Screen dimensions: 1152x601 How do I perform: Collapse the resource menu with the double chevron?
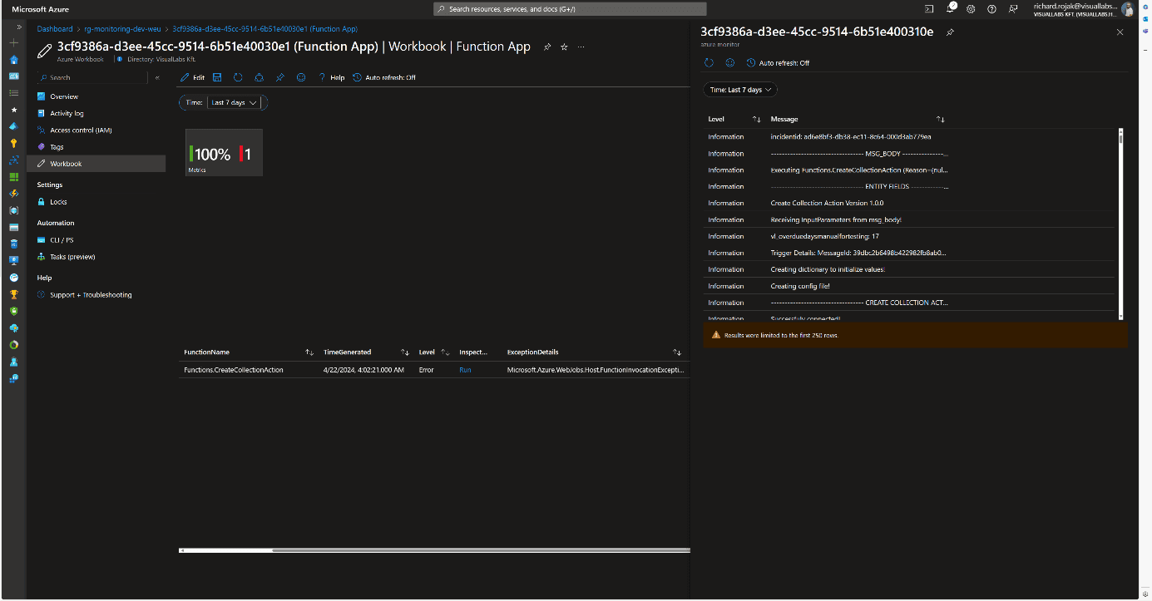click(157, 77)
